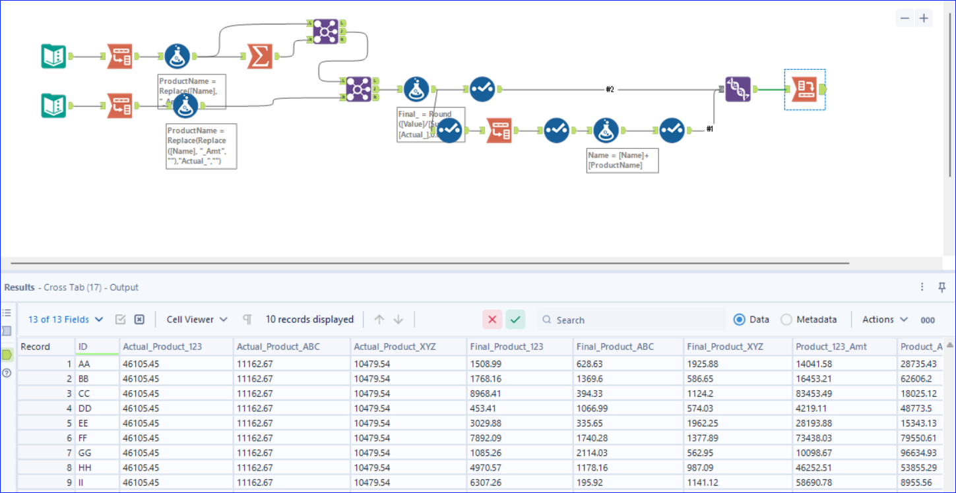Viewport: 956px width, 493px height.
Task: Open the Cell Viewer dropdown
Action: click(x=196, y=319)
